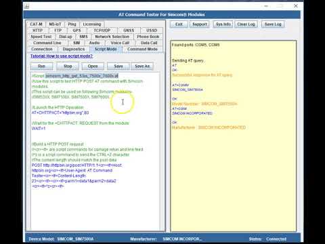325x244 pixels.
Task: Click the WAIT=1 line in script
Action: pyautogui.click(x=39, y=128)
